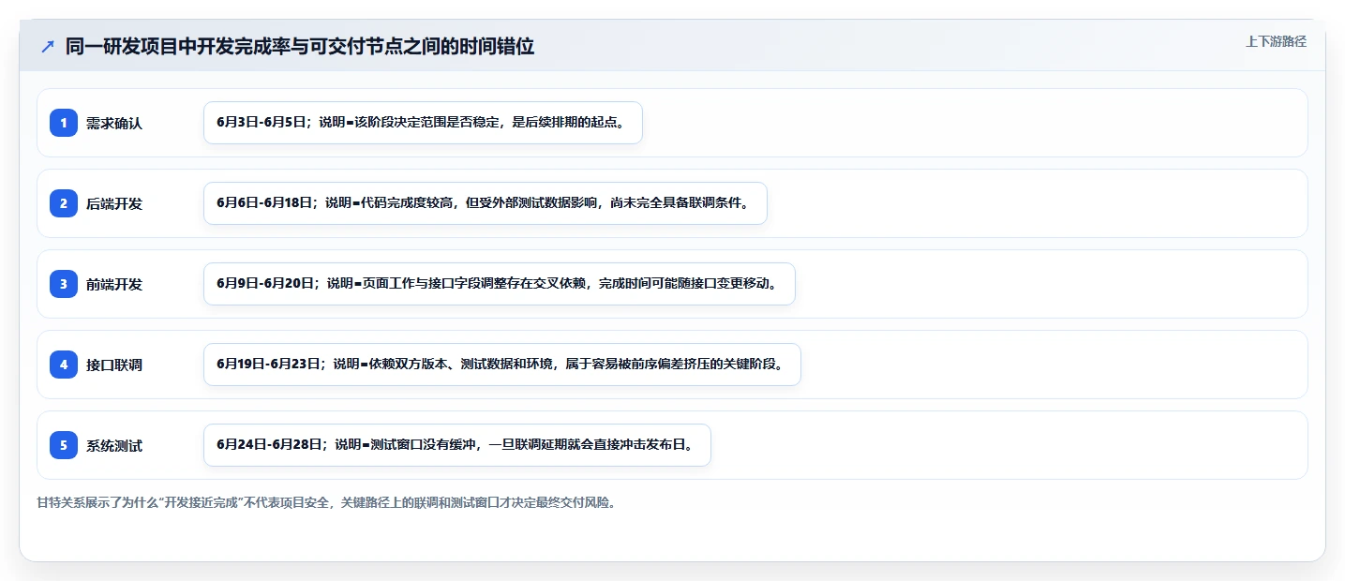This screenshot has height=581, width=1345.
Task: Open the 6月9日-6月20日 description box
Action: [x=500, y=284]
